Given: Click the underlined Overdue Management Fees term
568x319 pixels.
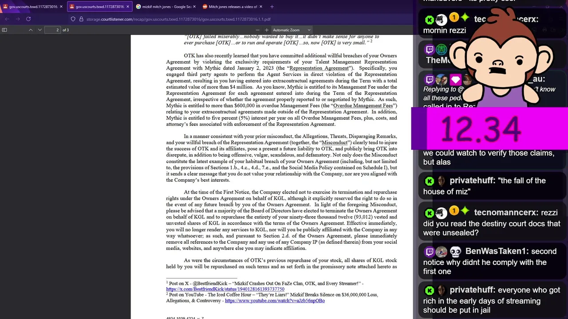Looking at the screenshot, I should (363, 105).
